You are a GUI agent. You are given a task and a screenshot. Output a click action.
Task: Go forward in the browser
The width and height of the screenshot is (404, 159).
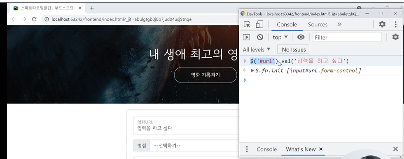pyautogui.click(x=24, y=19)
